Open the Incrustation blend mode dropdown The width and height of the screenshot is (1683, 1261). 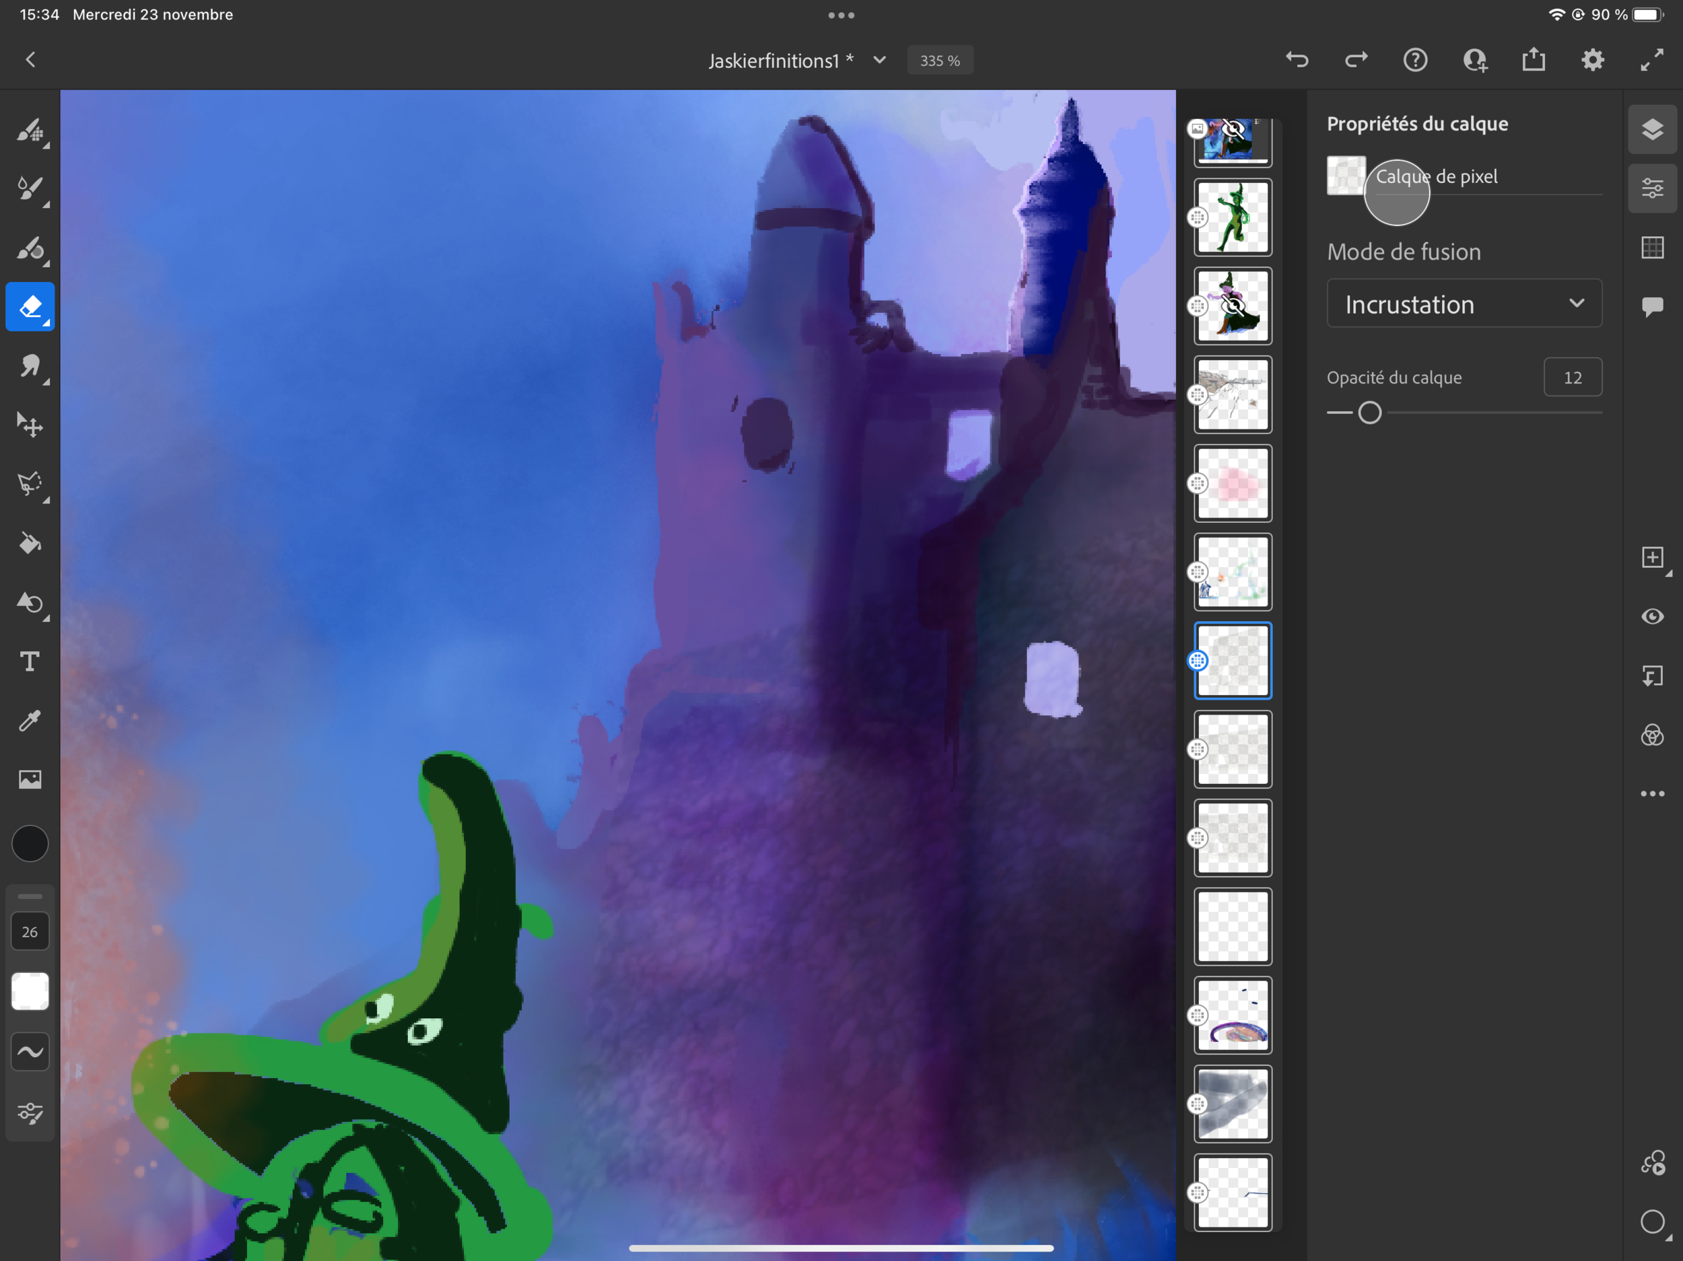click(1464, 304)
